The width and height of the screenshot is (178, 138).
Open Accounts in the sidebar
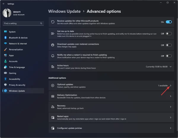coord(23,61)
